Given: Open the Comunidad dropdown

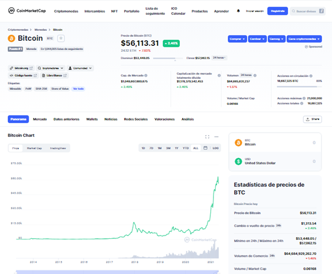Looking at the screenshot, I should point(81,68).
